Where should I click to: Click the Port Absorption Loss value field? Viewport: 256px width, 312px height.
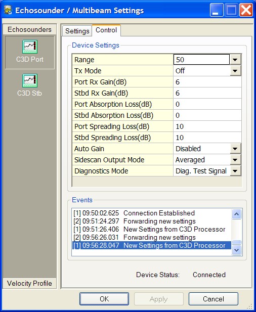point(207,104)
